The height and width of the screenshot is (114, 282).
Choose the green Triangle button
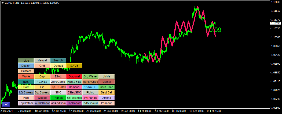click(58, 98)
